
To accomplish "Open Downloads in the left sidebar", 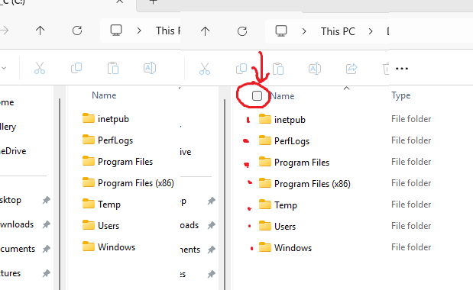I will (x=17, y=224).
